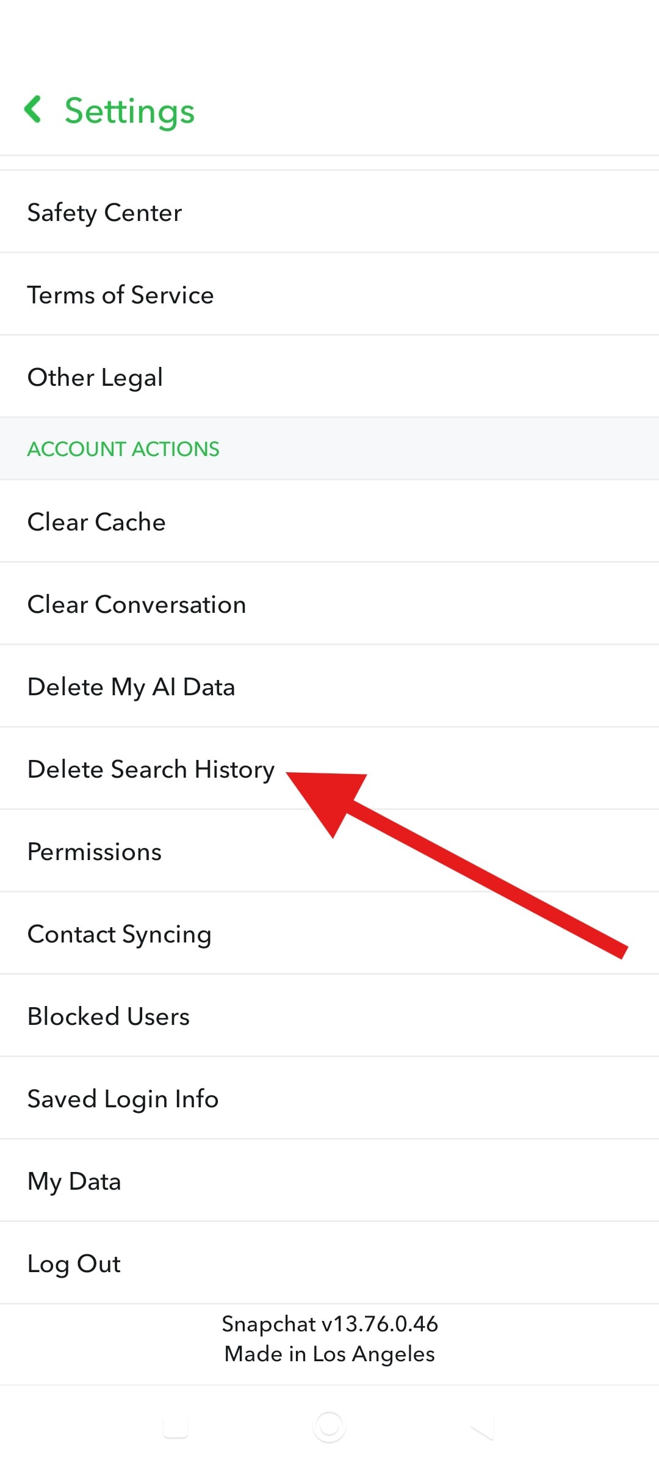Tap the Settings title text
The height and width of the screenshot is (1465, 659).
[x=129, y=110]
